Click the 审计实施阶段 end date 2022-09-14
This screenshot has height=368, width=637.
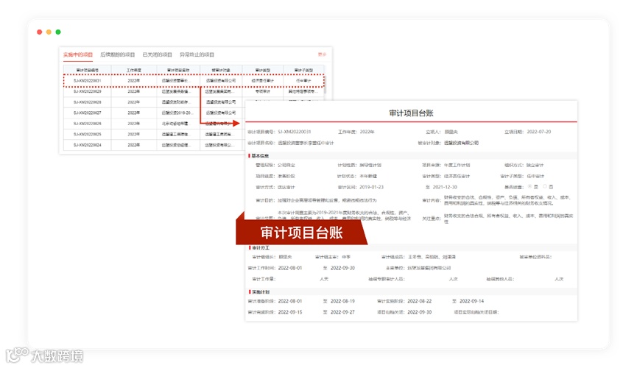pyautogui.click(x=471, y=301)
